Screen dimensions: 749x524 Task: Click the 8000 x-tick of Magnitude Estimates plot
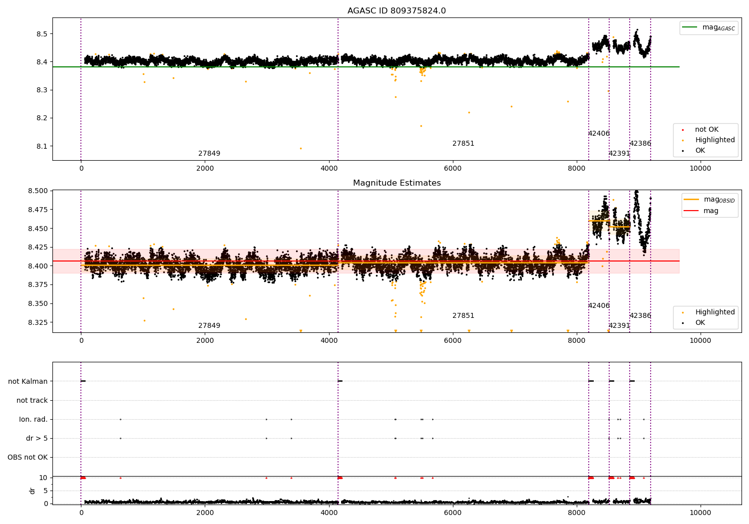coord(576,341)
